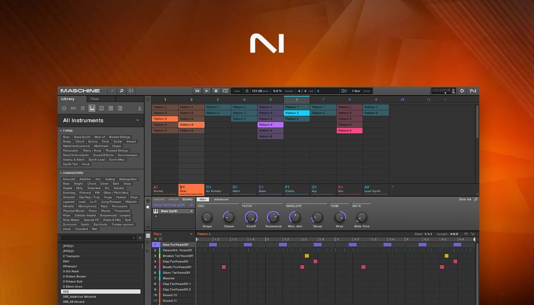Start playback with the Play button
534x305 pixels.
[x=206, y=91]
